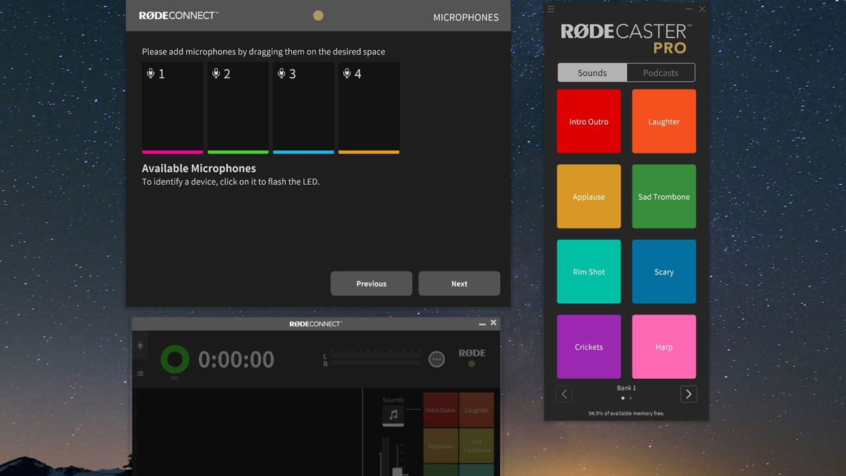Select microphone slot 3 with blue bar
This screenshot has height=476, width=846.
(303, 108)
